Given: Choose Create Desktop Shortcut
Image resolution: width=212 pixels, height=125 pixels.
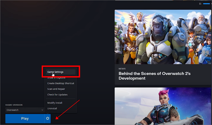Looking at the screenshot, I should [61, 83].
